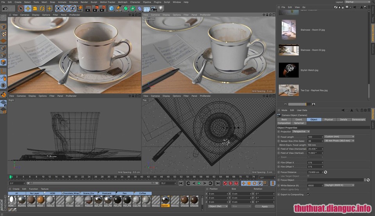The width and height of the screenshot is (375, 216).
Task: Open Texture menu in material manager
Action: 45,189
